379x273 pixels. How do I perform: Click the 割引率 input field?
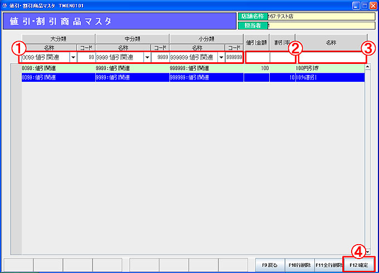(283, 57)
